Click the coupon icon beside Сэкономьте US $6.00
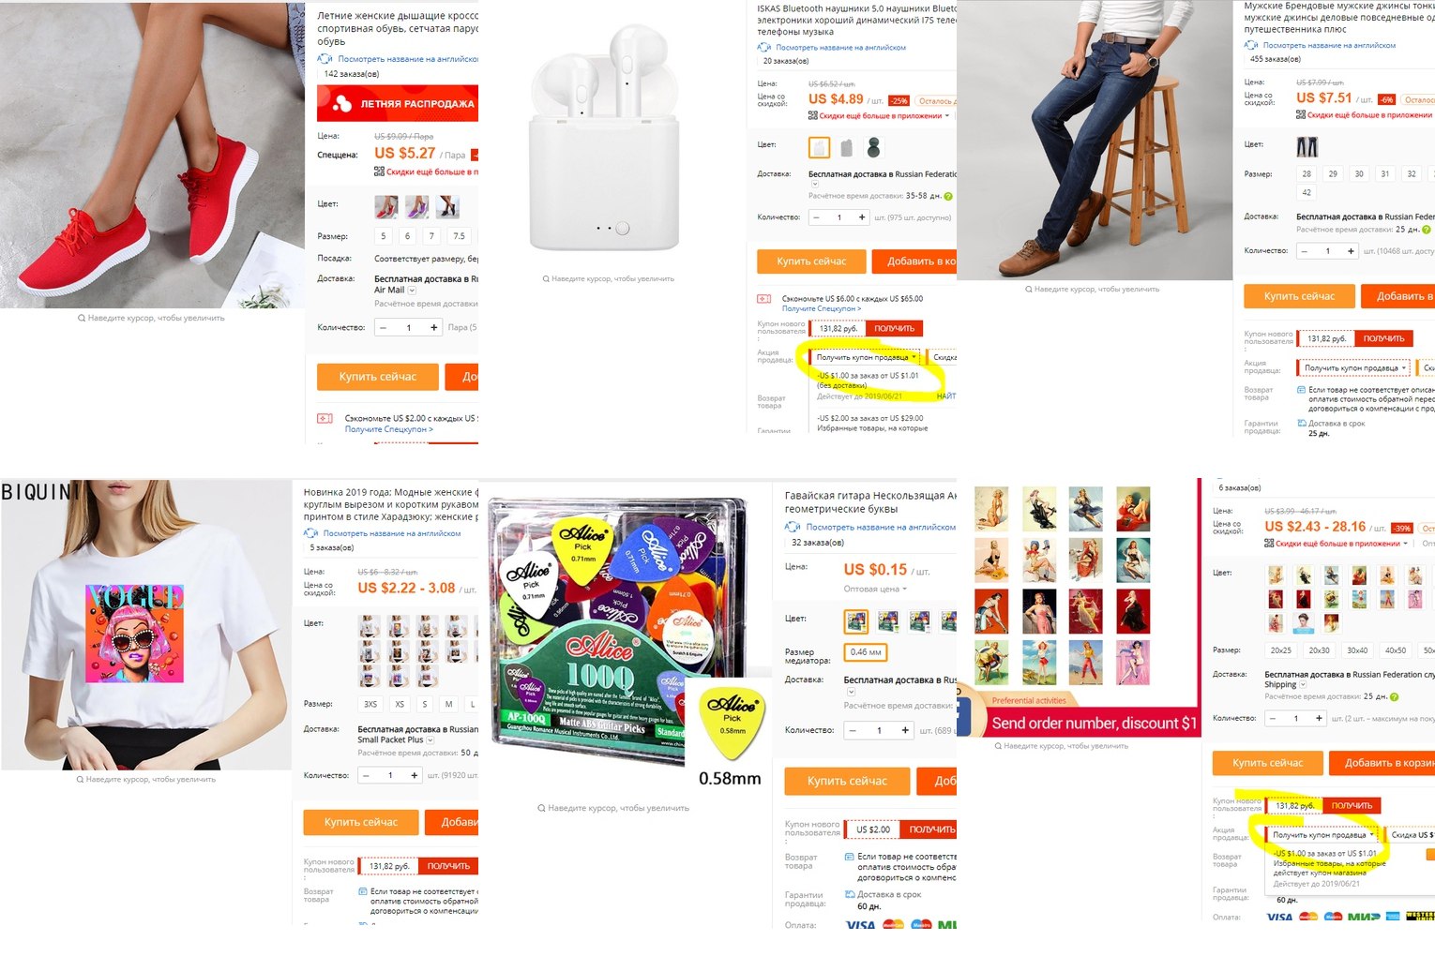The image size is (1435, 956). (x=764, y=299)
